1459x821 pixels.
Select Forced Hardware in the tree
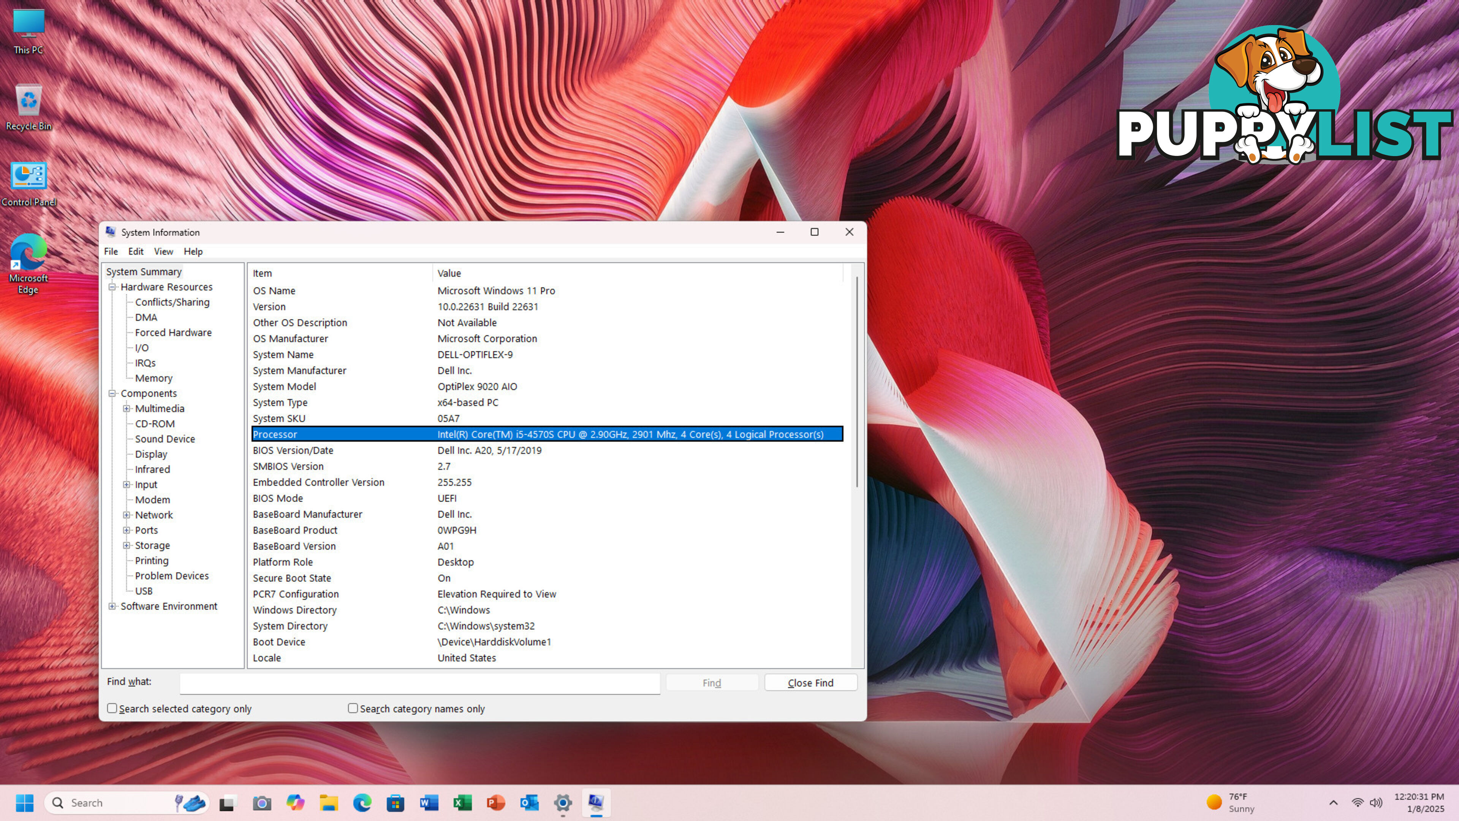tap(173, 333)
